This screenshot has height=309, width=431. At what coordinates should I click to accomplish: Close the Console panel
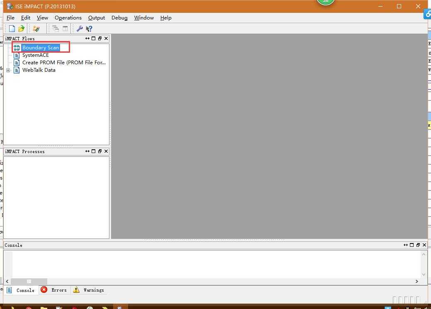click(424, 245)
